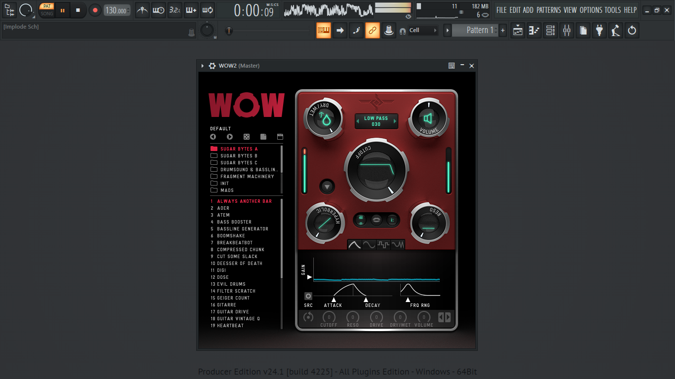The height and width of the screenshot is (379, 675).
Task: Open the DRUMSOUND & BASSLIN.. preset folder
Action: pyautogui.click(x=249, y=170)
